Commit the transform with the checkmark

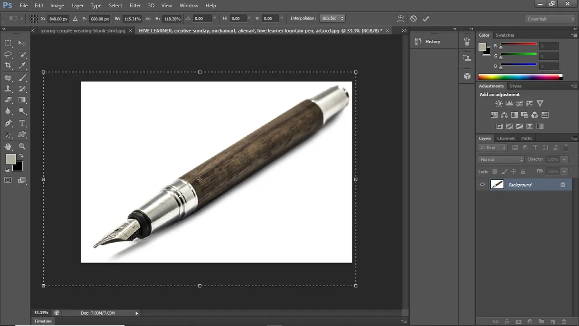426,19
